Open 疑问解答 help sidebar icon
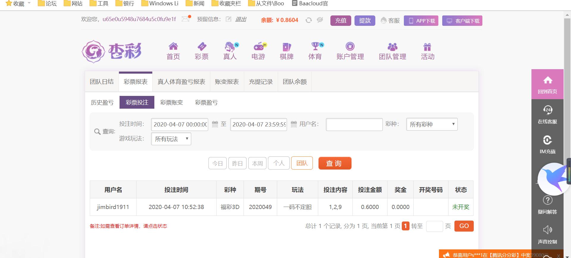 click(548, 200)
